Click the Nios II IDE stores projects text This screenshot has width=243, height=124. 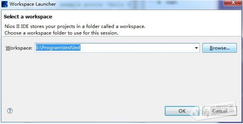pyautogui.click(x=75, y=26)
